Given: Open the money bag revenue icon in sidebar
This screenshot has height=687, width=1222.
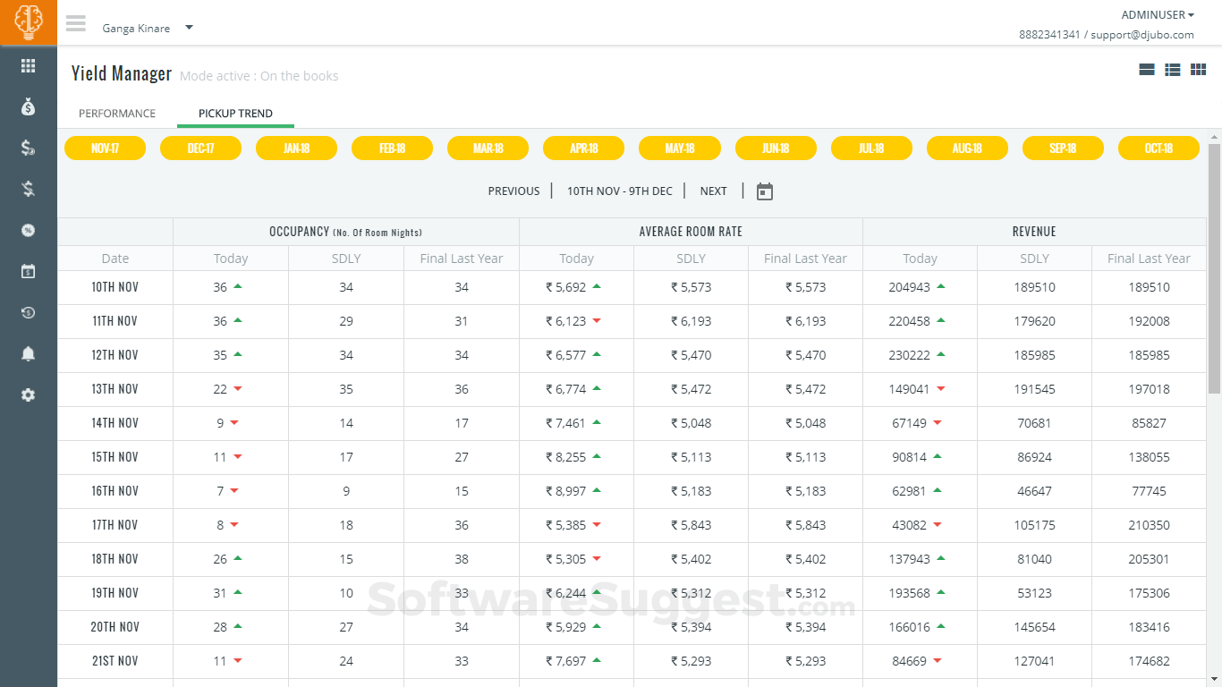Looking at the screenshot, I should click(x=28, y=106).
